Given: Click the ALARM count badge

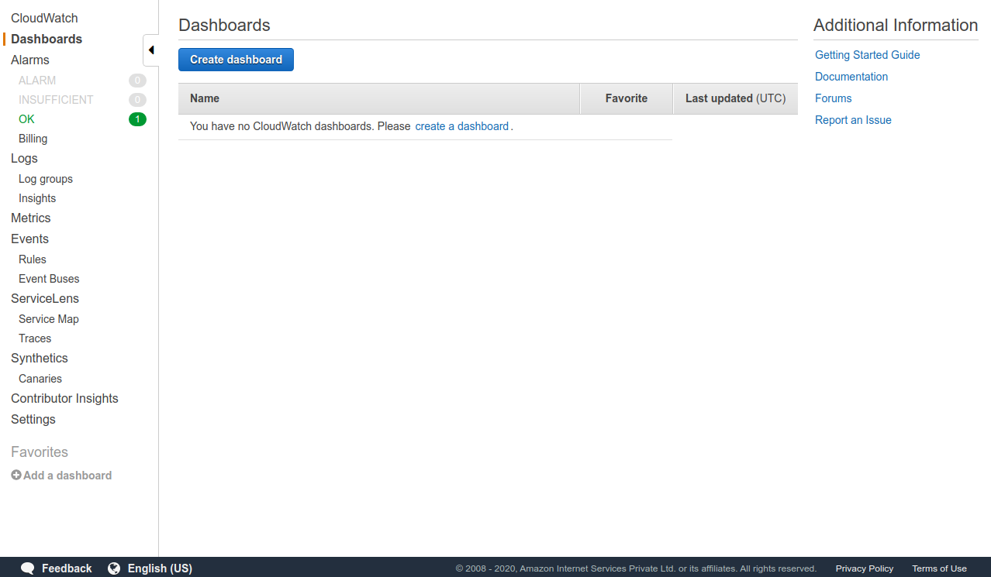Looking at the screenshot, I should (x=137, y=81).
